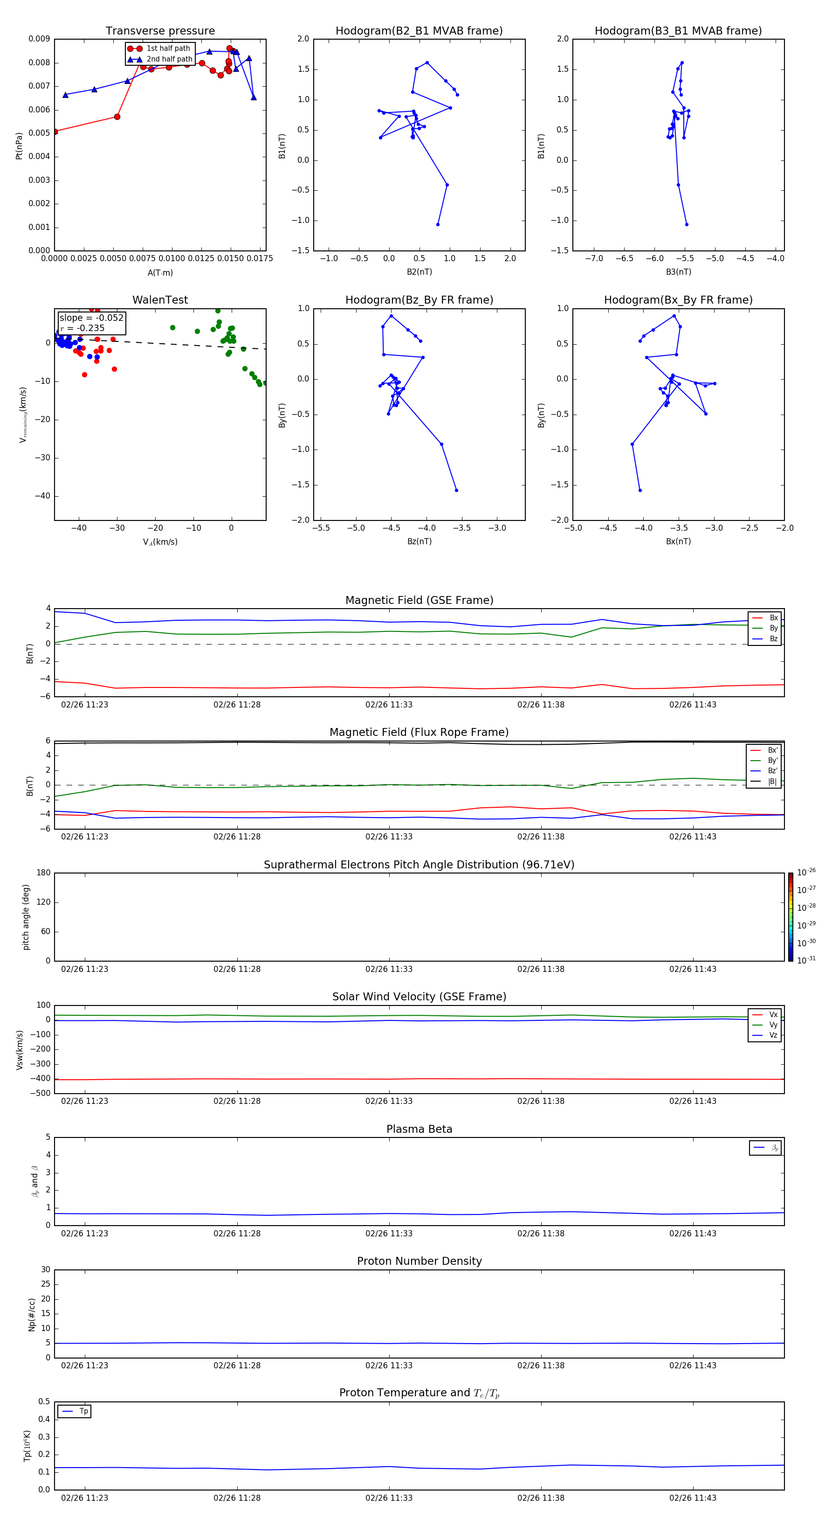Click the 'Hodogram(Bz_By FR frame)' title

click(x=419, y=300)
